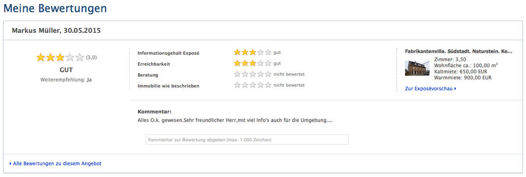The height and width of the screenshot is (177, 526).
Task: Click second star in Immobilie wie beschrieben row
Action: point(245,85)
